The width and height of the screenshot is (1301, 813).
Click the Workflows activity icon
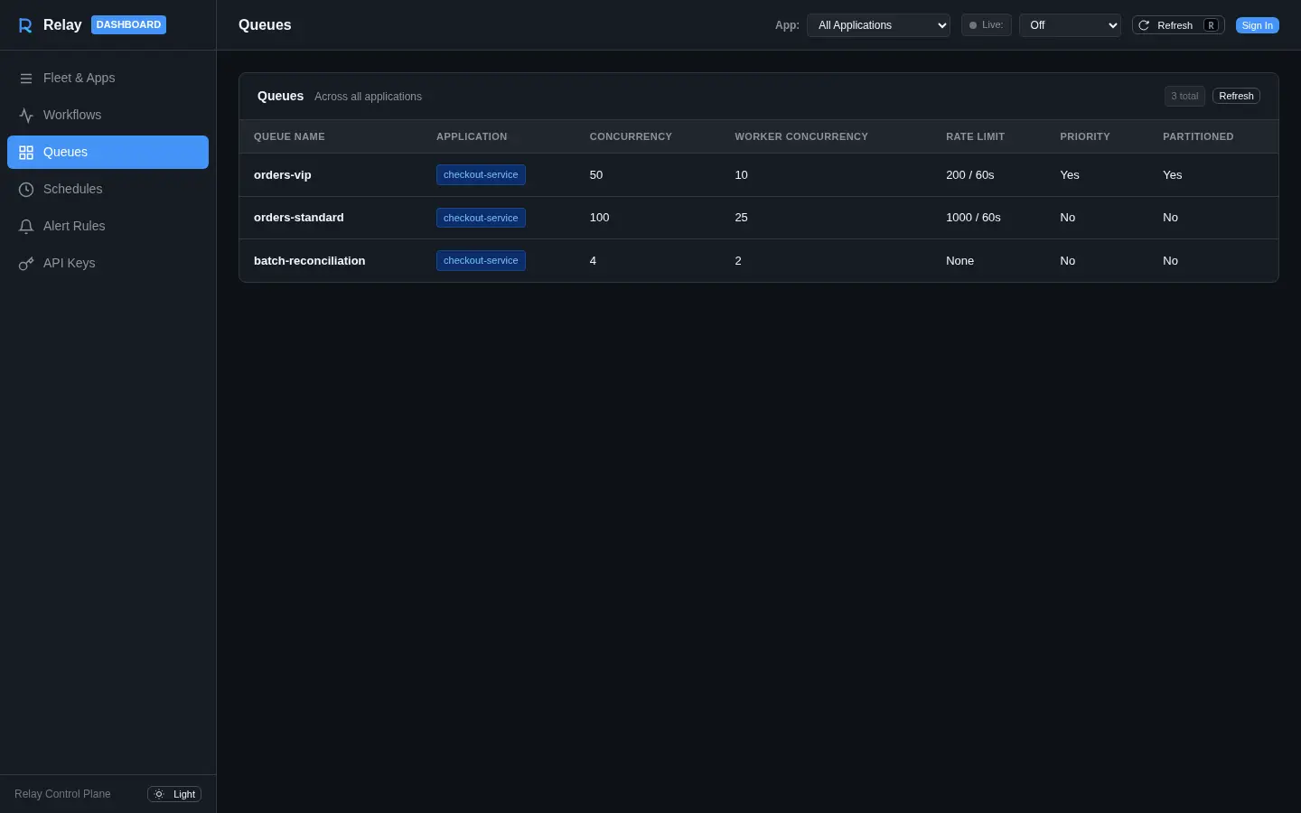coord(26,116)
